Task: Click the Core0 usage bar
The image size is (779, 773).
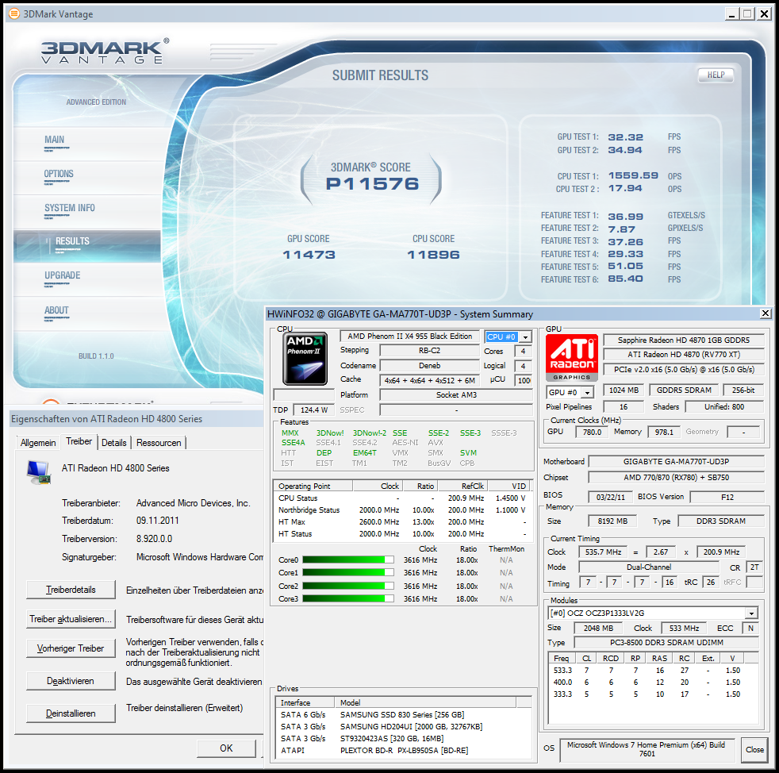Action: point(348,560)
